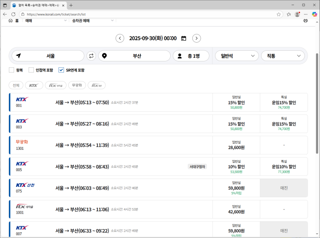Select 일반실 59,800원 for KTX 007
Screen dimensions: 320x238
(236, 230)
